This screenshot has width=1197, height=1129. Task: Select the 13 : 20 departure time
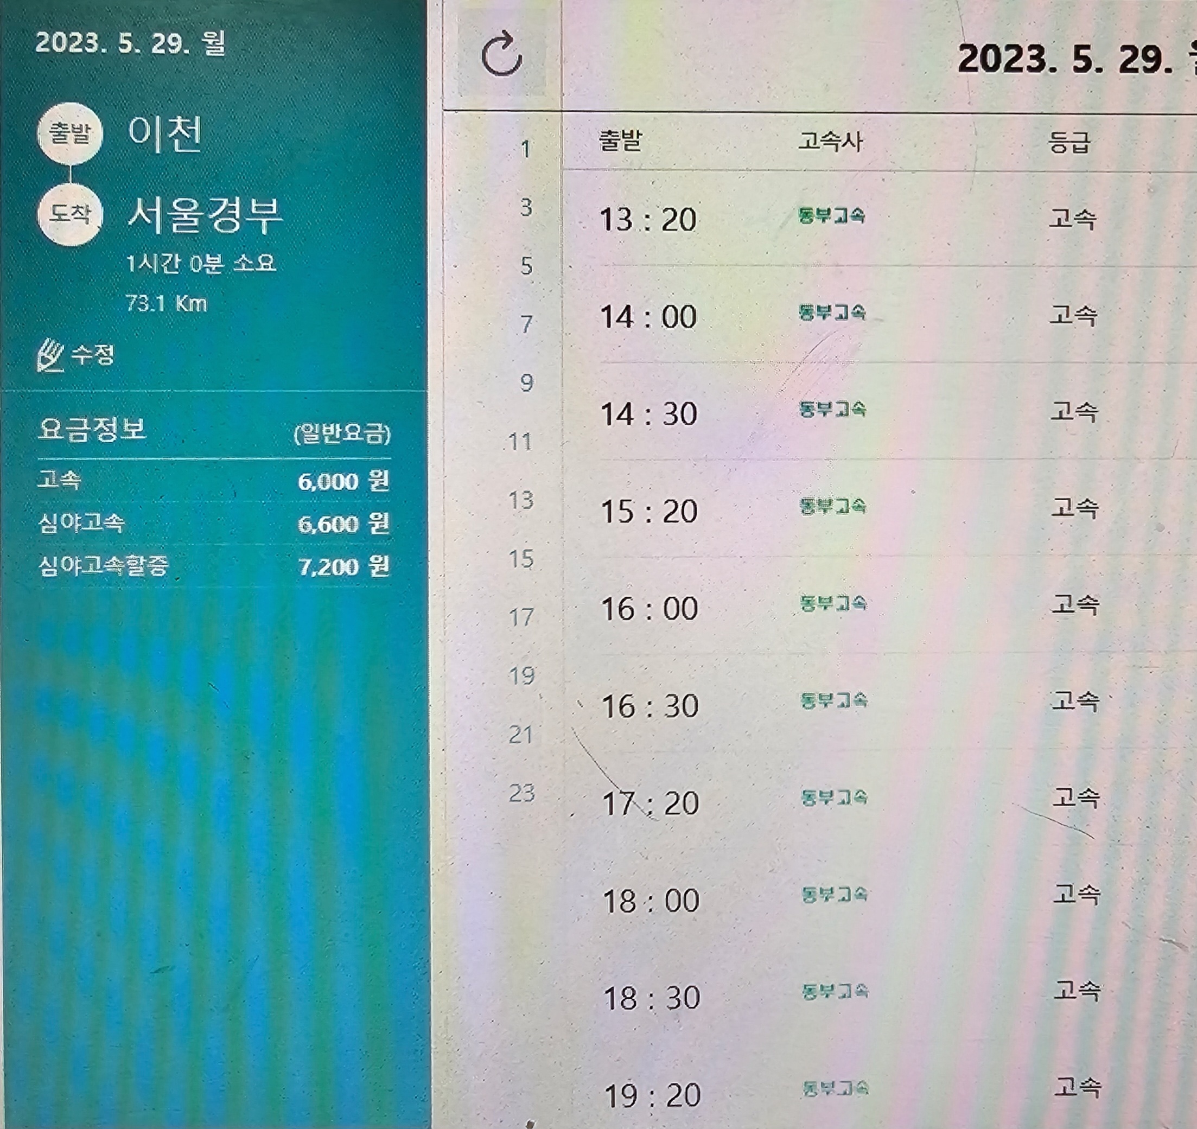(648, 219)
